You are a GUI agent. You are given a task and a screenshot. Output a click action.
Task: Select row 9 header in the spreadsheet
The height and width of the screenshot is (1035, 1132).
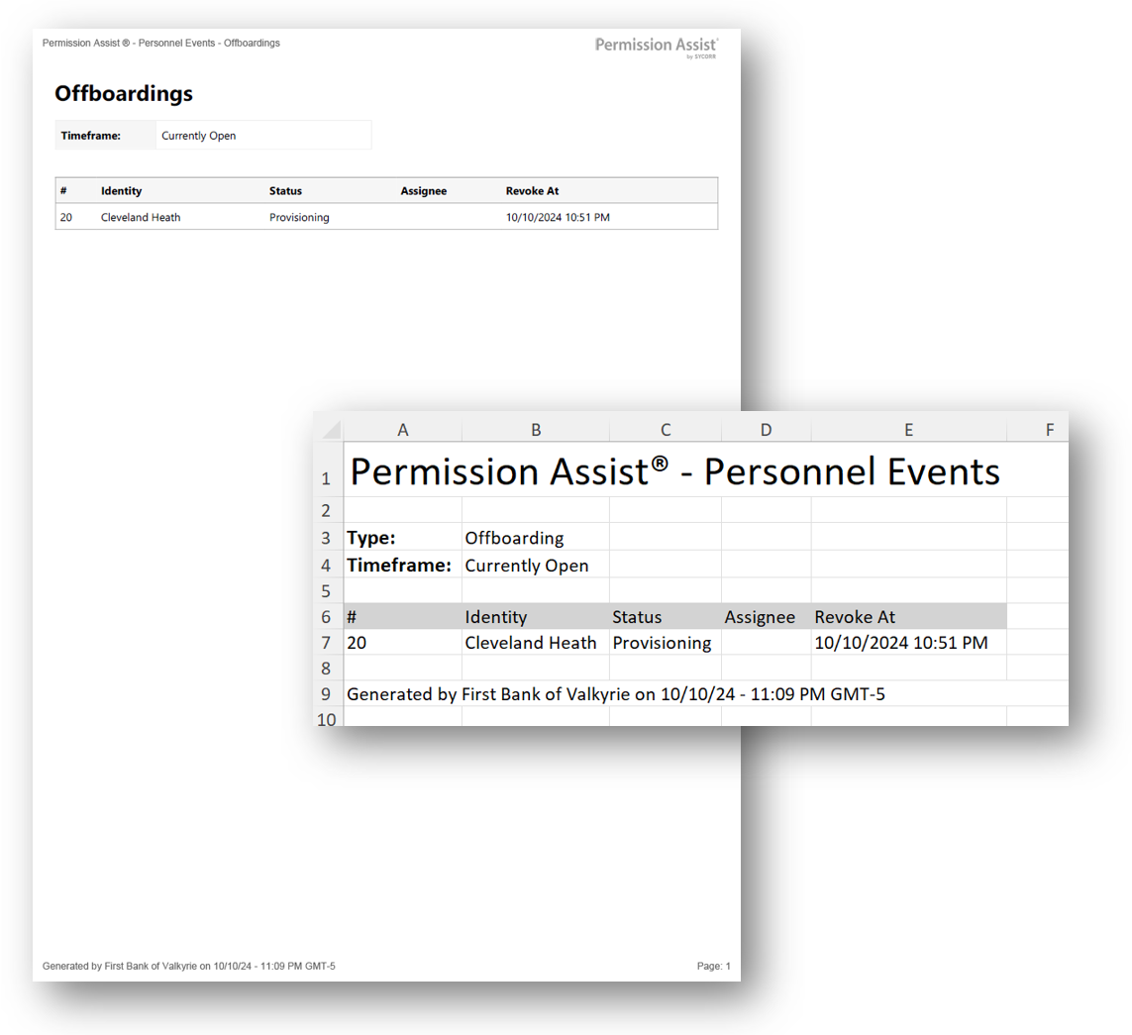327,694
